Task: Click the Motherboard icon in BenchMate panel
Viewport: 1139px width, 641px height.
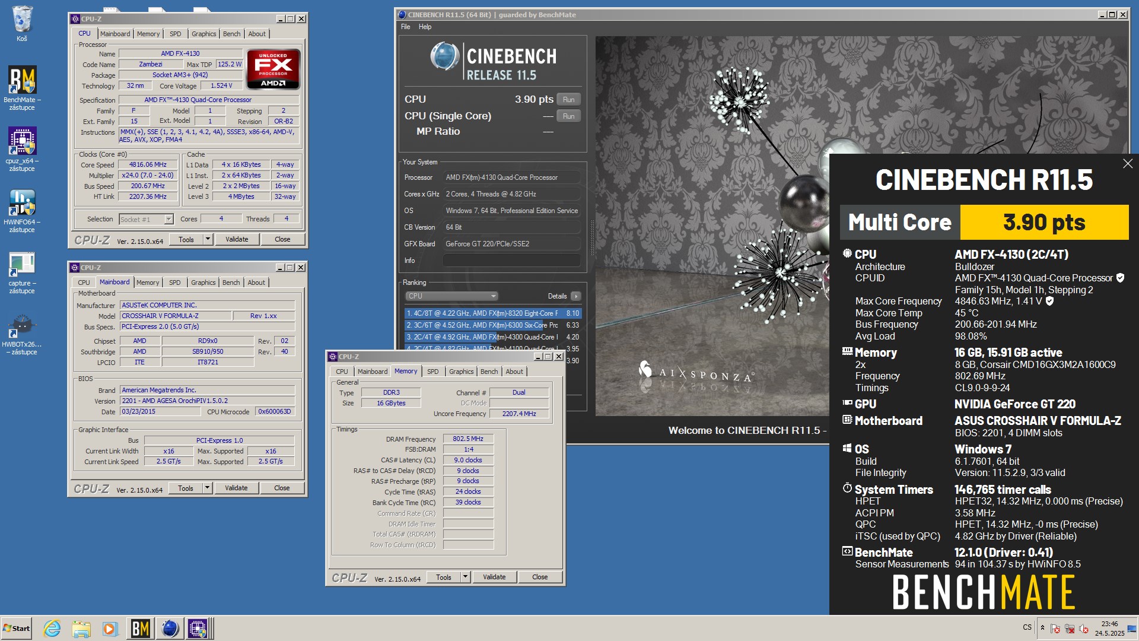Action: [847, 420]
